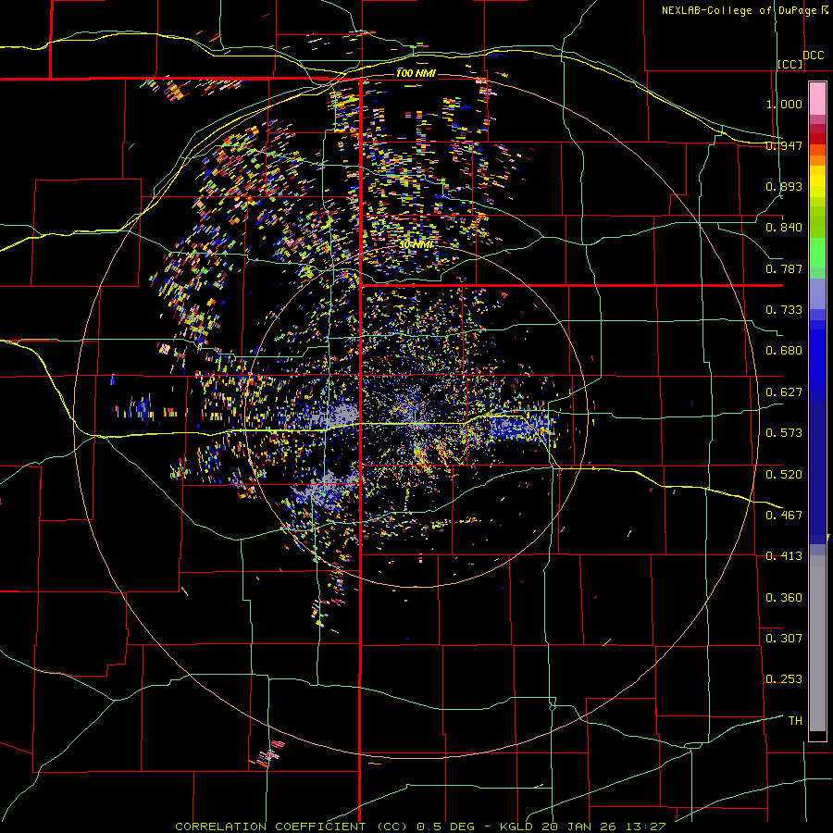833x833 pixels.
Task: Click the Correlation Coefficient KGLD caption text
Action: coord(420,827)
